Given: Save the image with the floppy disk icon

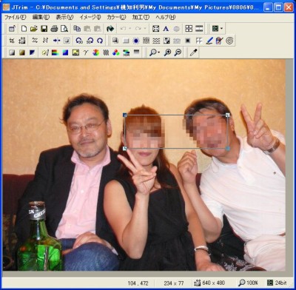Looking at the screenshot, I should point(44,29).
